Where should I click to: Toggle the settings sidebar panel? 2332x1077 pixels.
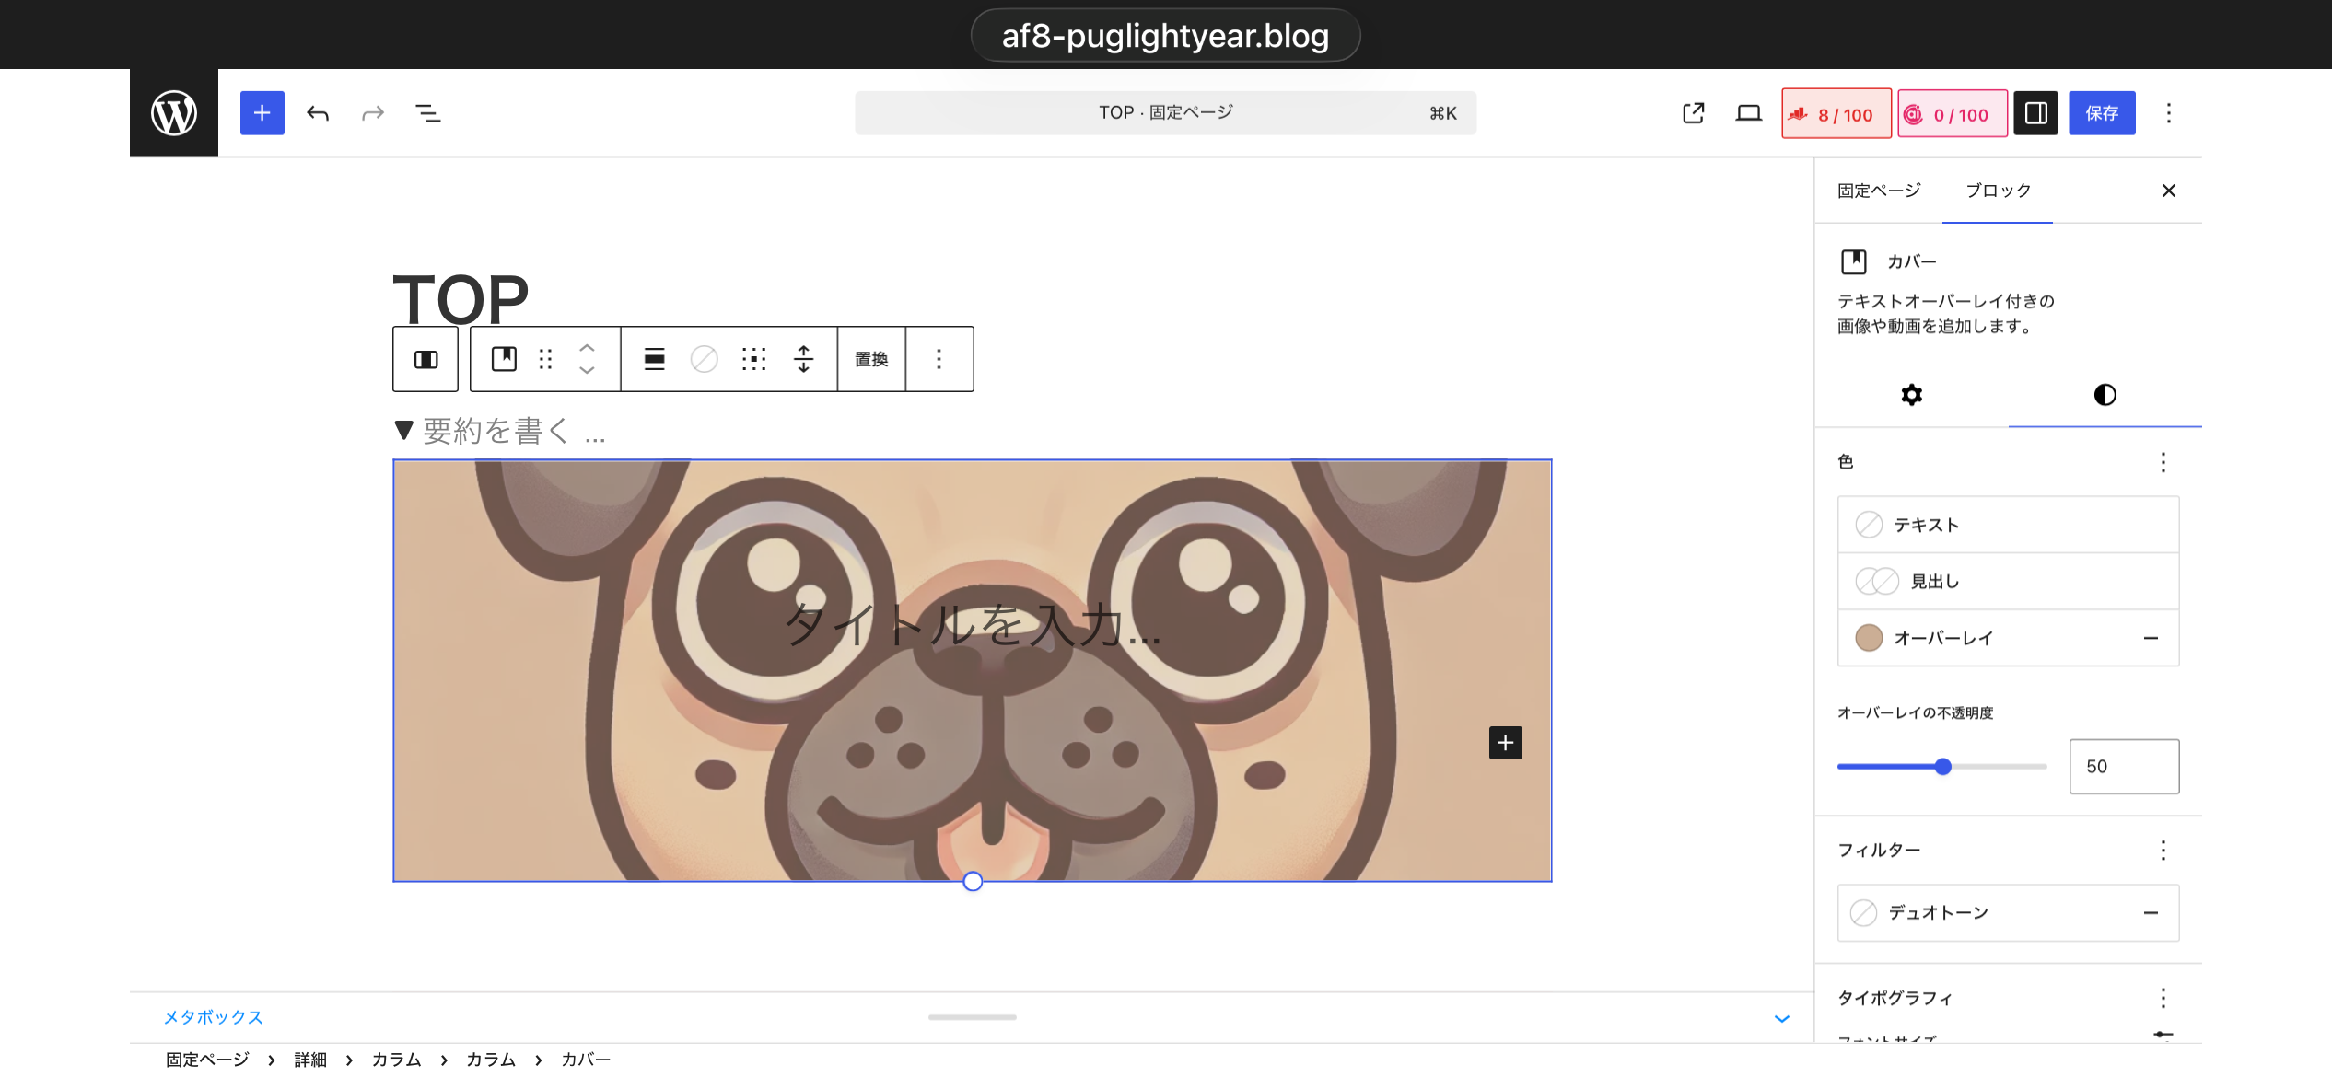(2035, 113)
